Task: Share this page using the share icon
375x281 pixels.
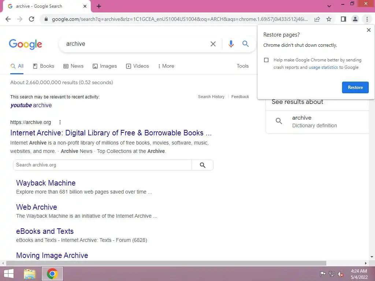Action: click(317, 19)
